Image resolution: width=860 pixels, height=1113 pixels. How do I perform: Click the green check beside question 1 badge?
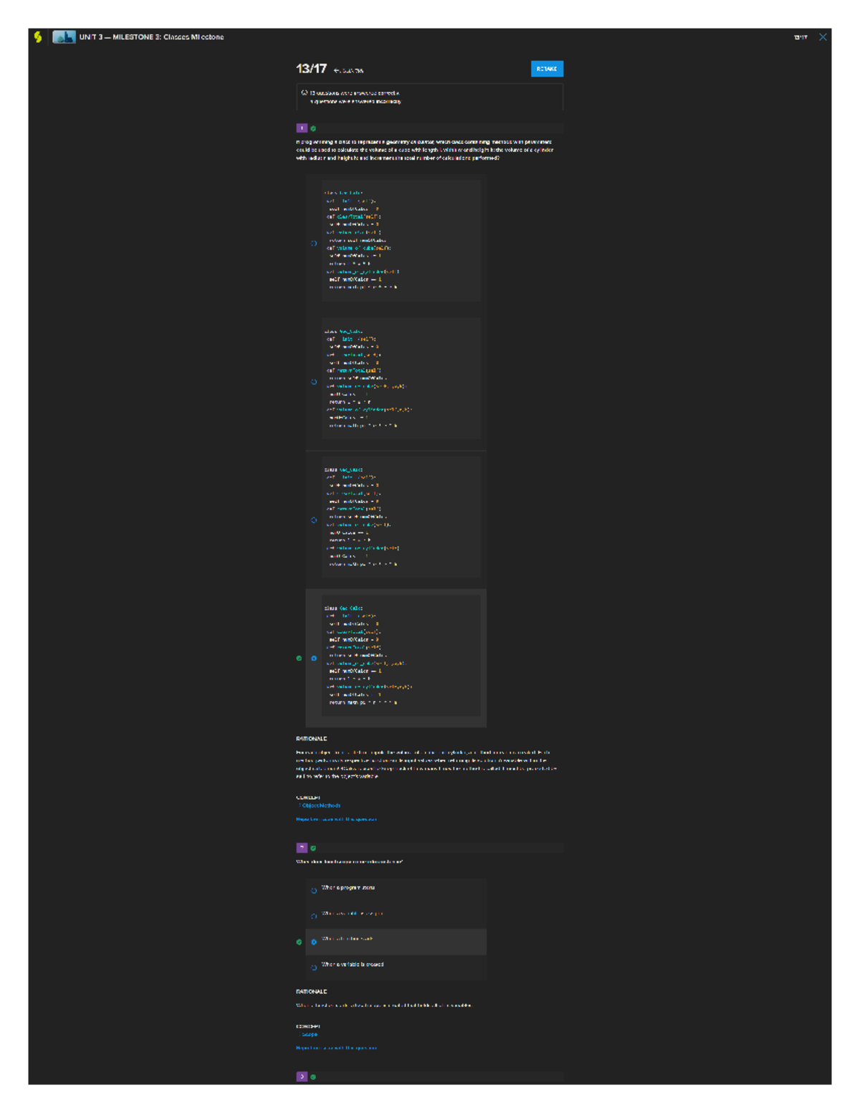tap(313, 129)
